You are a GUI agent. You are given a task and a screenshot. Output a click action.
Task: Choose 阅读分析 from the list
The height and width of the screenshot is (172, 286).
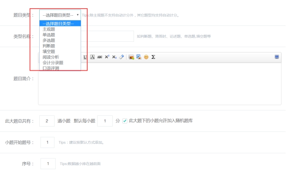[60, 57]
